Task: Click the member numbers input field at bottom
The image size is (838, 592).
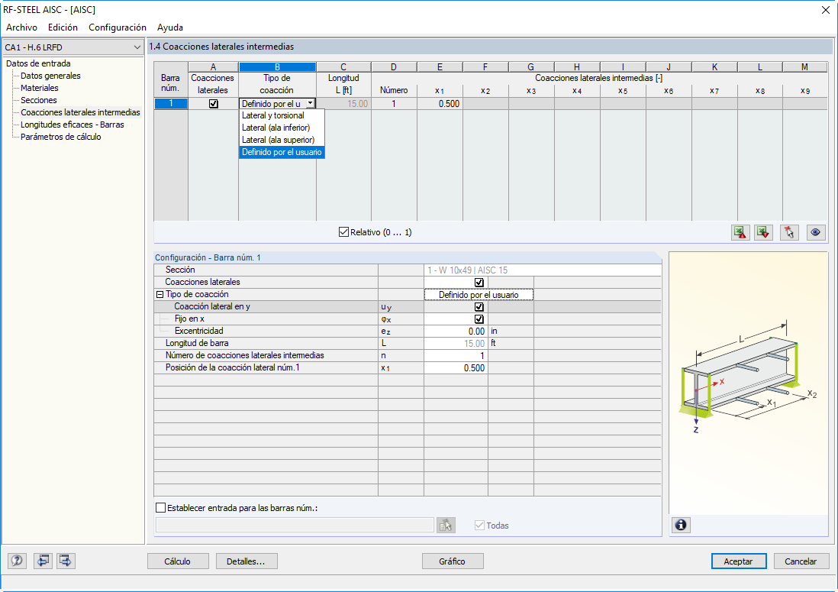Action: pos(295,525)
